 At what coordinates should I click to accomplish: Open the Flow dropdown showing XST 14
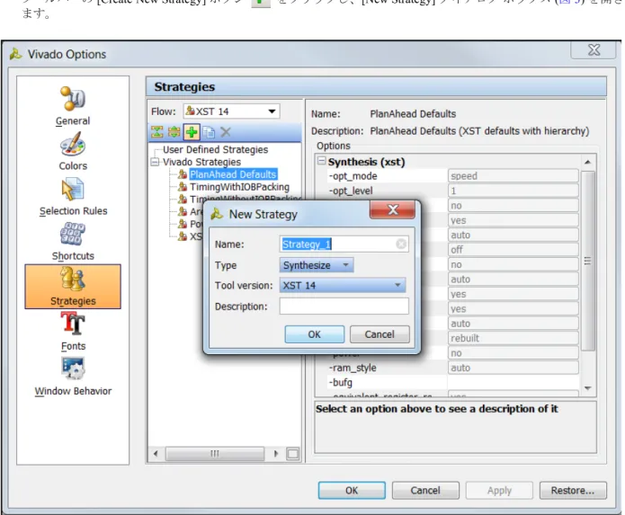tap(232, 111)
